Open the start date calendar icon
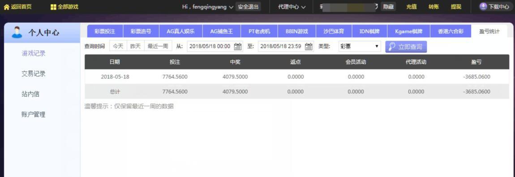515x177 pixels. (x=238, y=47)
